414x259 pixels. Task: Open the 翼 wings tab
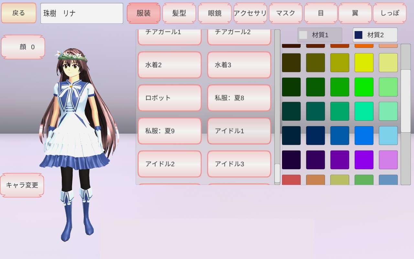click(x=355, y=13)
